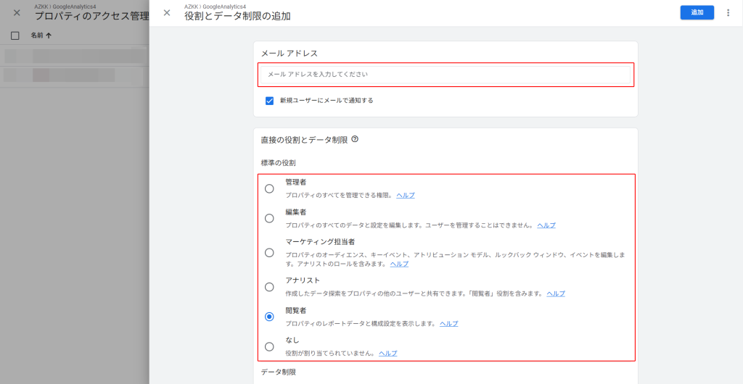
Task: Choose the マーケティング担当者 role option
Action: pyautogui.click(x=269, y=253)
